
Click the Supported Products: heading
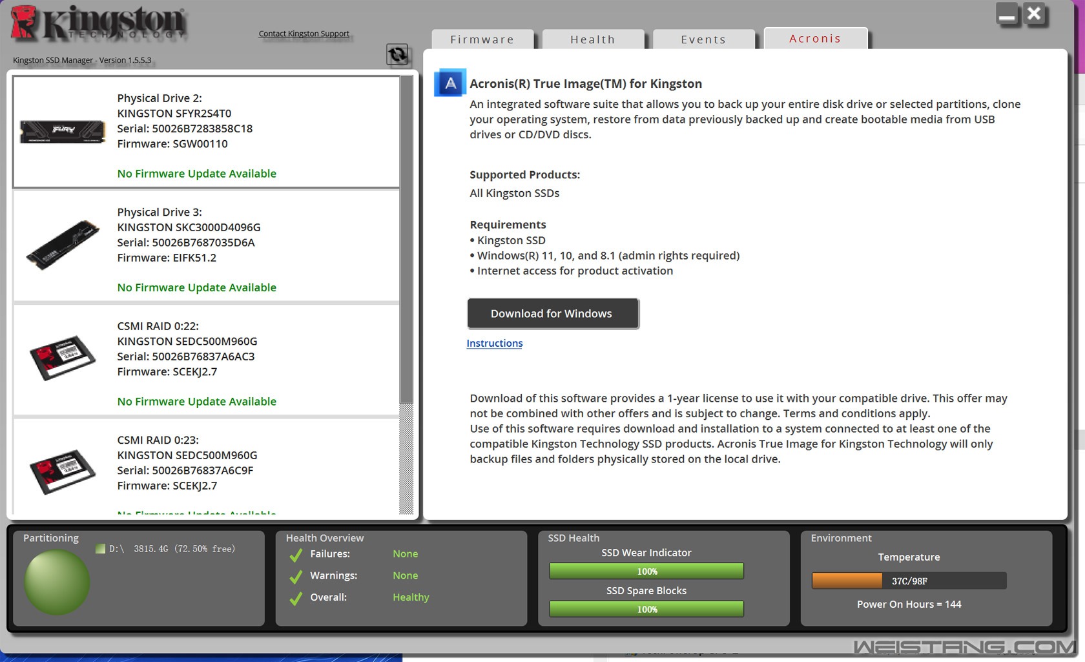pos(524,175)
